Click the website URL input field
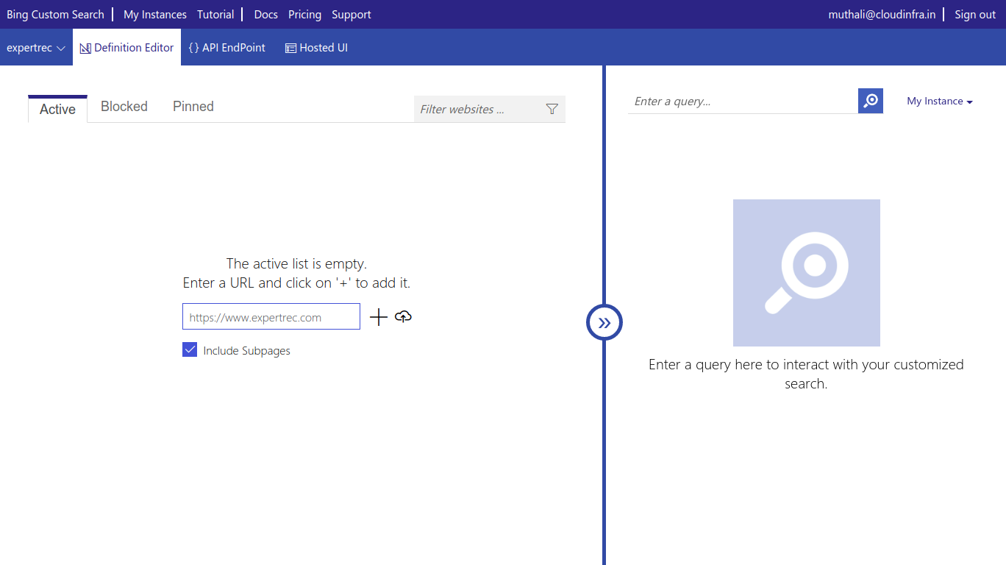 coord(271,316)
